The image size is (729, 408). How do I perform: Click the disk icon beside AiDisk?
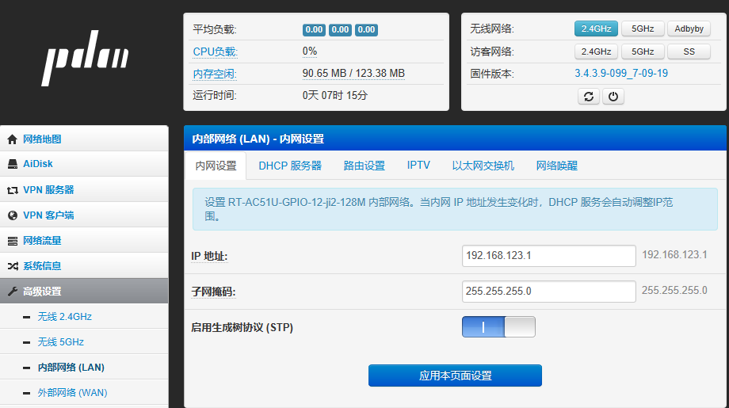[13, 164]
